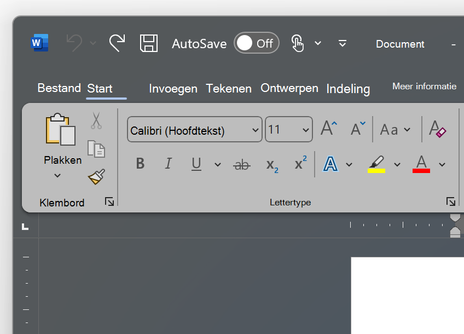This screenshot has width=464, height=334.
Task: Switch to the Ontwerpen tab
Action: coord(289,88)
